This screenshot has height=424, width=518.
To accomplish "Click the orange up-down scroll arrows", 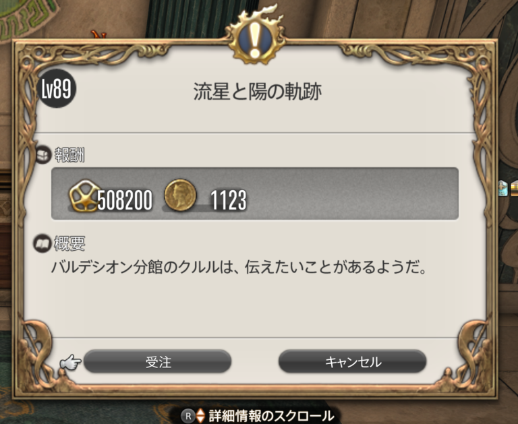I will coord(200,416).
